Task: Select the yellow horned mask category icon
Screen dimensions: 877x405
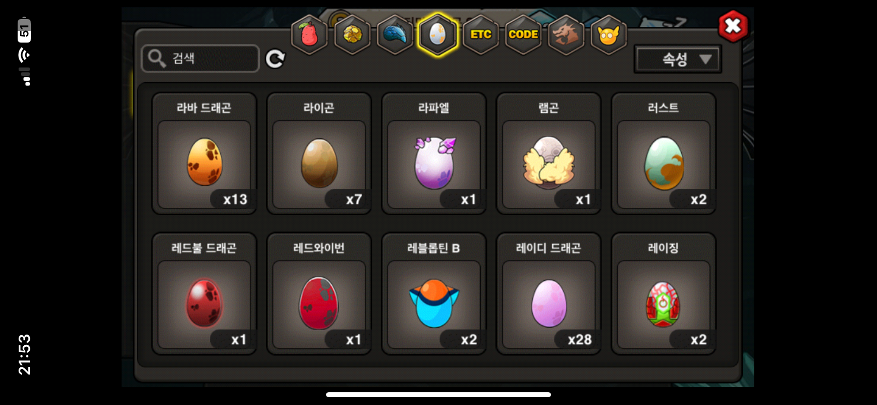Action: coord(608,35)
